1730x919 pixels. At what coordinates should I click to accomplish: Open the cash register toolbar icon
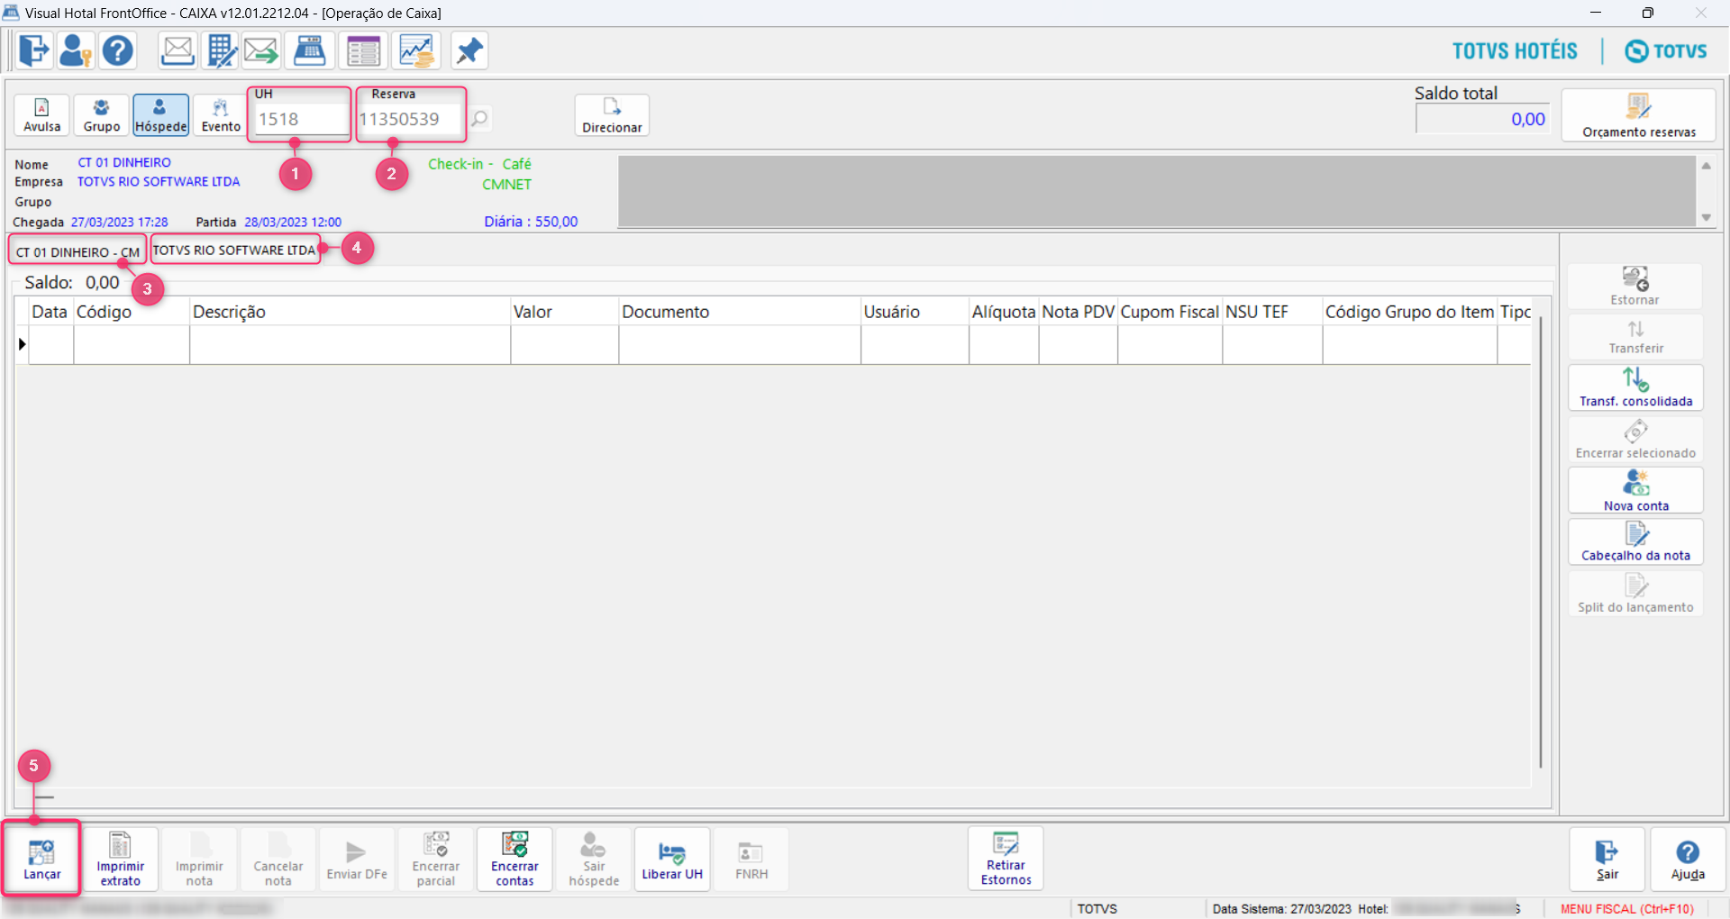pos(310,50)
